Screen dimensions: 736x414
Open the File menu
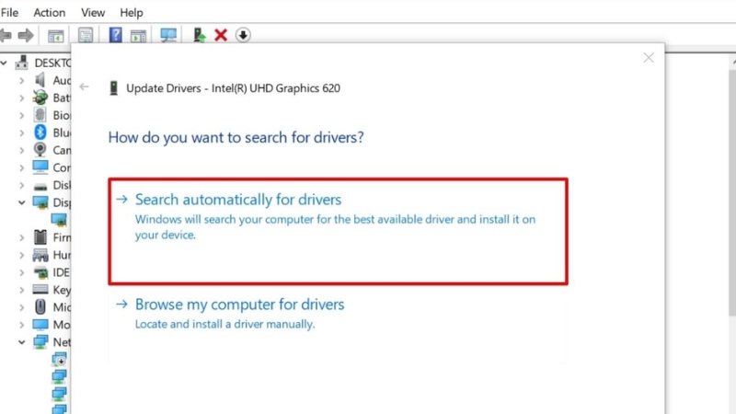coord(9,13)
